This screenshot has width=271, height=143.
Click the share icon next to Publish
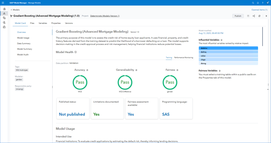254,16
